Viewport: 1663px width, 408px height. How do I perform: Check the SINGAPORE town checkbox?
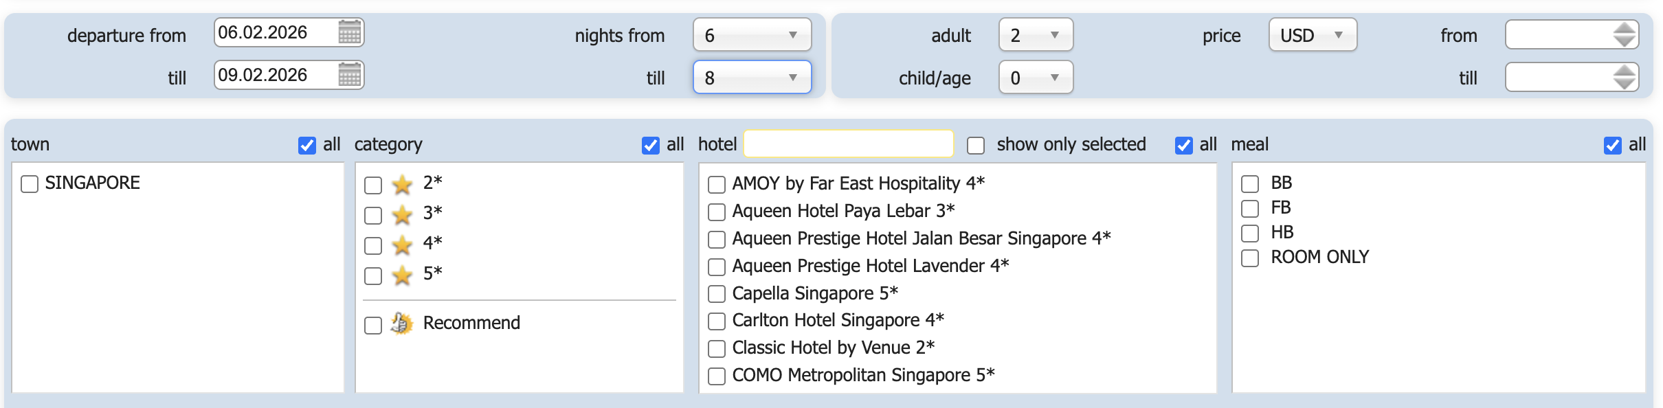[x=30, y=184]
